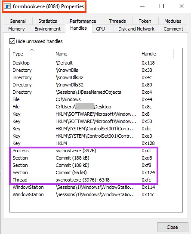Select the \Sessions\1\BaseNamedObjects row

96,92
